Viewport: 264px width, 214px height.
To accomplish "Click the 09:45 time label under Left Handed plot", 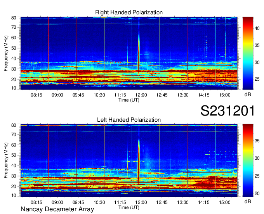I will pos(78,202).
